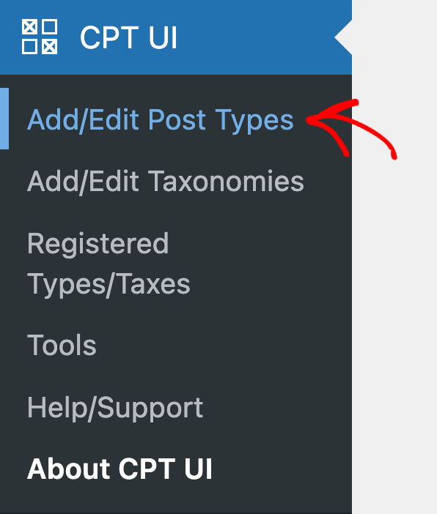Viewport: 437px width, 514px height.
Task: Click the bold About CPT UI text
Action: pos(120,469)
